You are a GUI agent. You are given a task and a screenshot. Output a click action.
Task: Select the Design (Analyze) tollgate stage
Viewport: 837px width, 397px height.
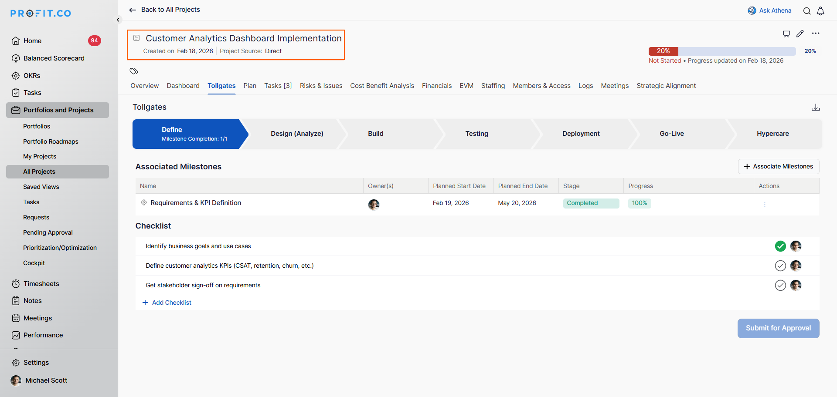click(x=297, y=134)
